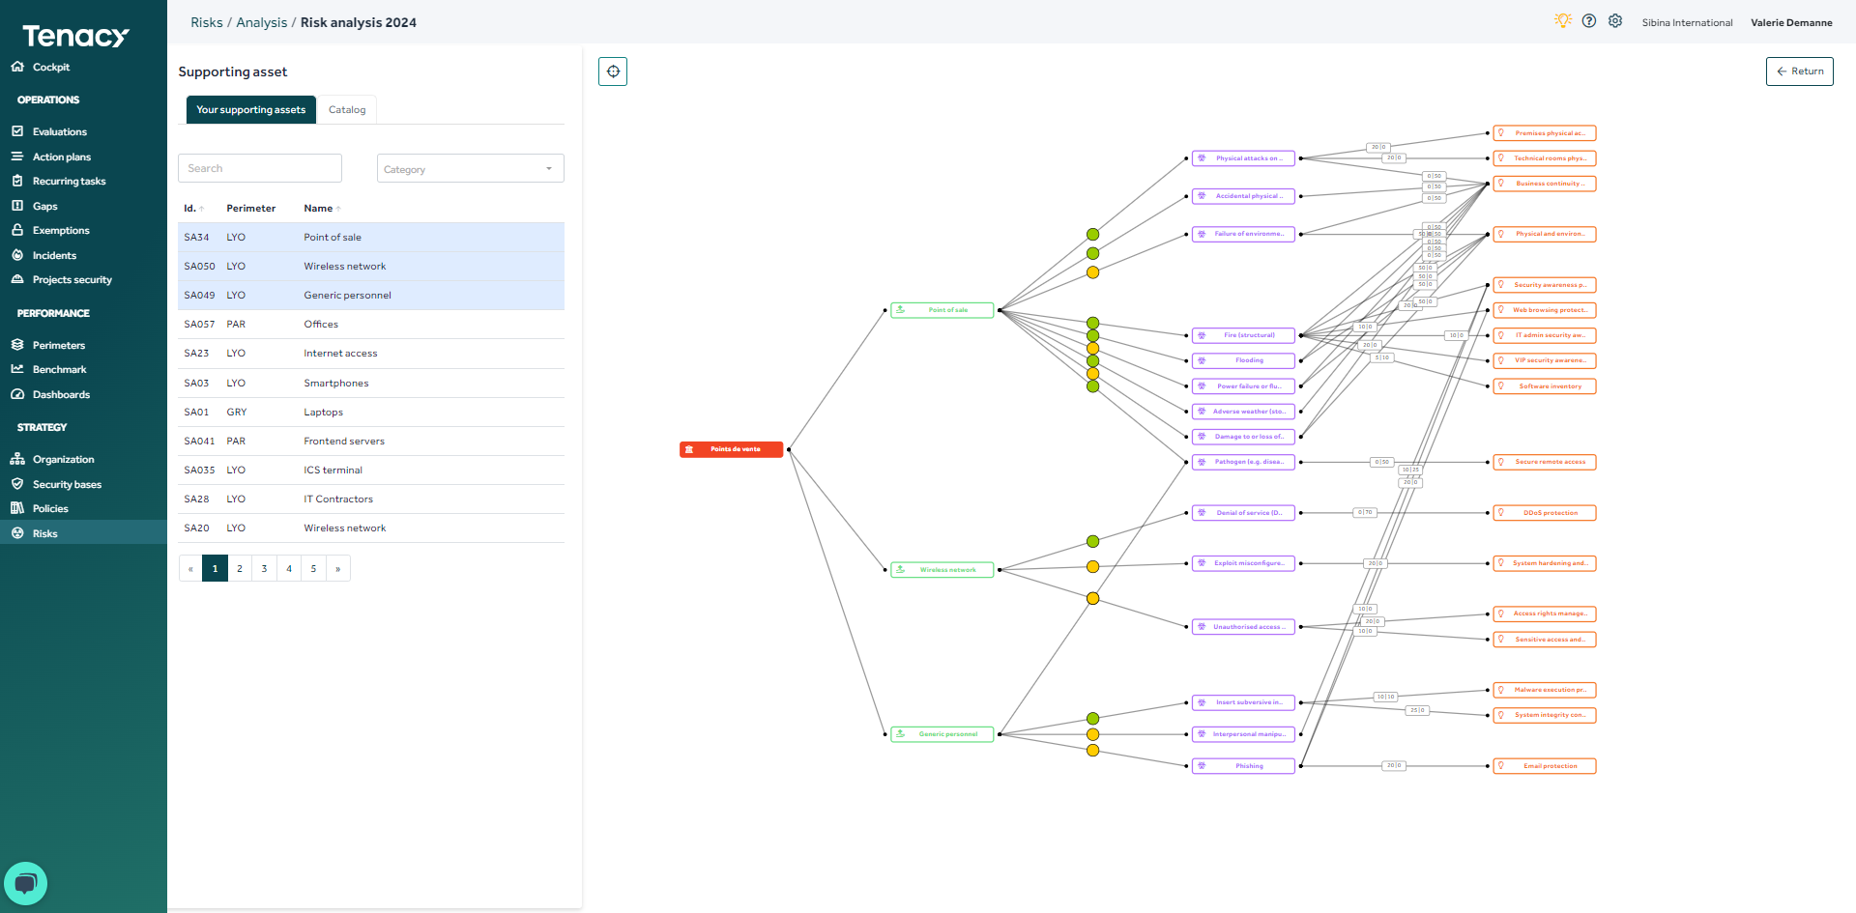The image size is (1856, 913).
Task: Click the crosshair recenter icon above the graph
Action: [613, 71]
